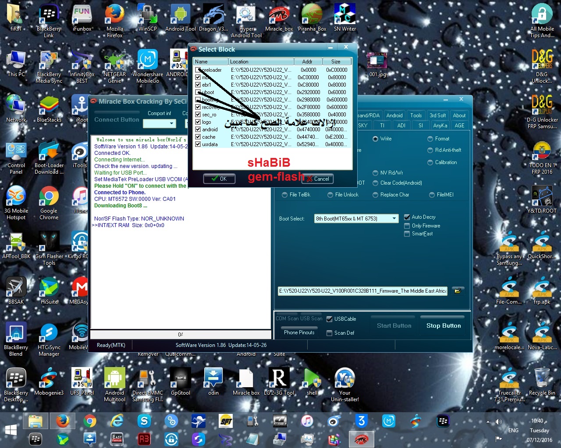Open the Android Tool desktop icon
Viewport: 561px width, 448px height.
point(181,18)
